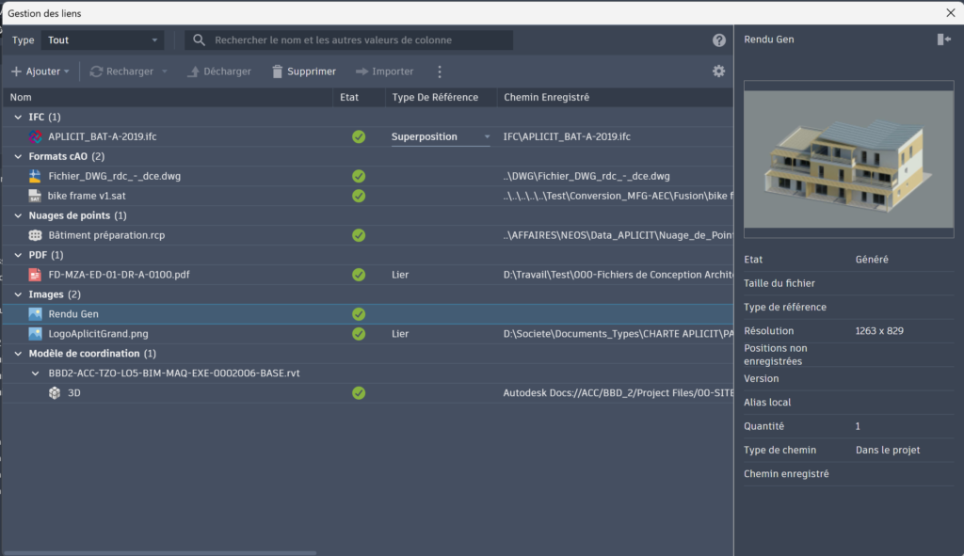Image resolution: width=964 pixels, height=556 pixels.
Task: Click green status check for the 3D row
Action: tap(359, 393)
